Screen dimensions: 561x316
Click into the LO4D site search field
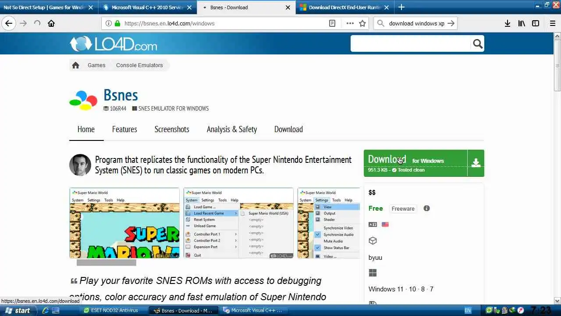[x=411, y=43]
